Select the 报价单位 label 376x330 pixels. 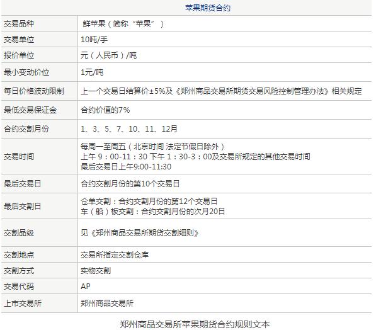[19, 55]
